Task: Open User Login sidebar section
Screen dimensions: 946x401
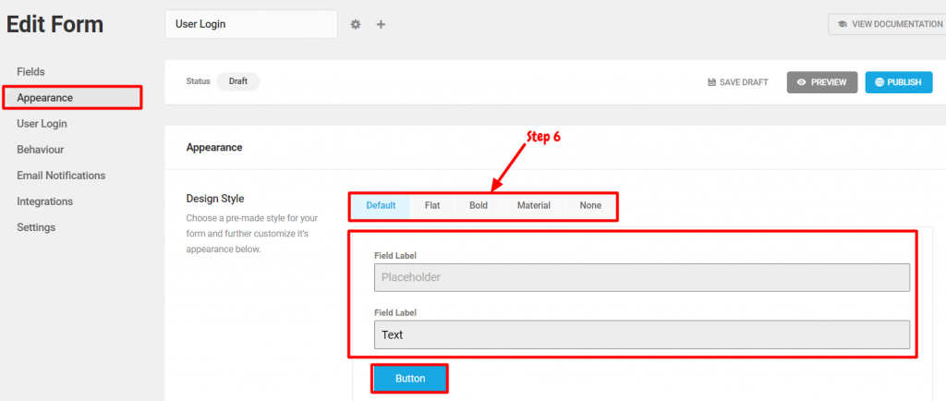Action: point(42,124)
